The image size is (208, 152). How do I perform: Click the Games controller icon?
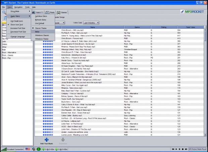58,12
